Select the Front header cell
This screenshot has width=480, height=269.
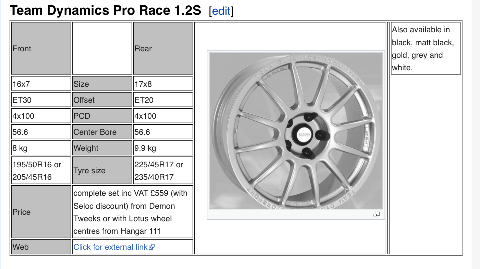(x=41, y=48)
